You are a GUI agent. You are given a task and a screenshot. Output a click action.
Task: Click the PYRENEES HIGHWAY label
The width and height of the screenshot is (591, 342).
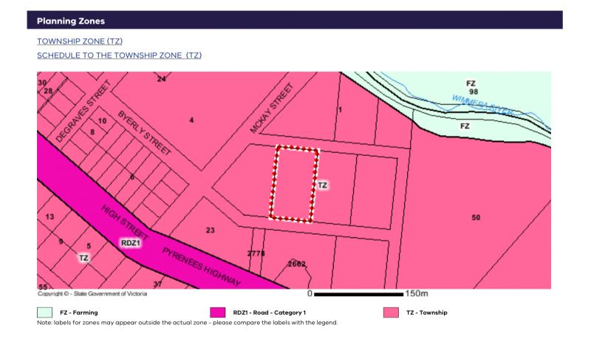click(x=201, y=267)
